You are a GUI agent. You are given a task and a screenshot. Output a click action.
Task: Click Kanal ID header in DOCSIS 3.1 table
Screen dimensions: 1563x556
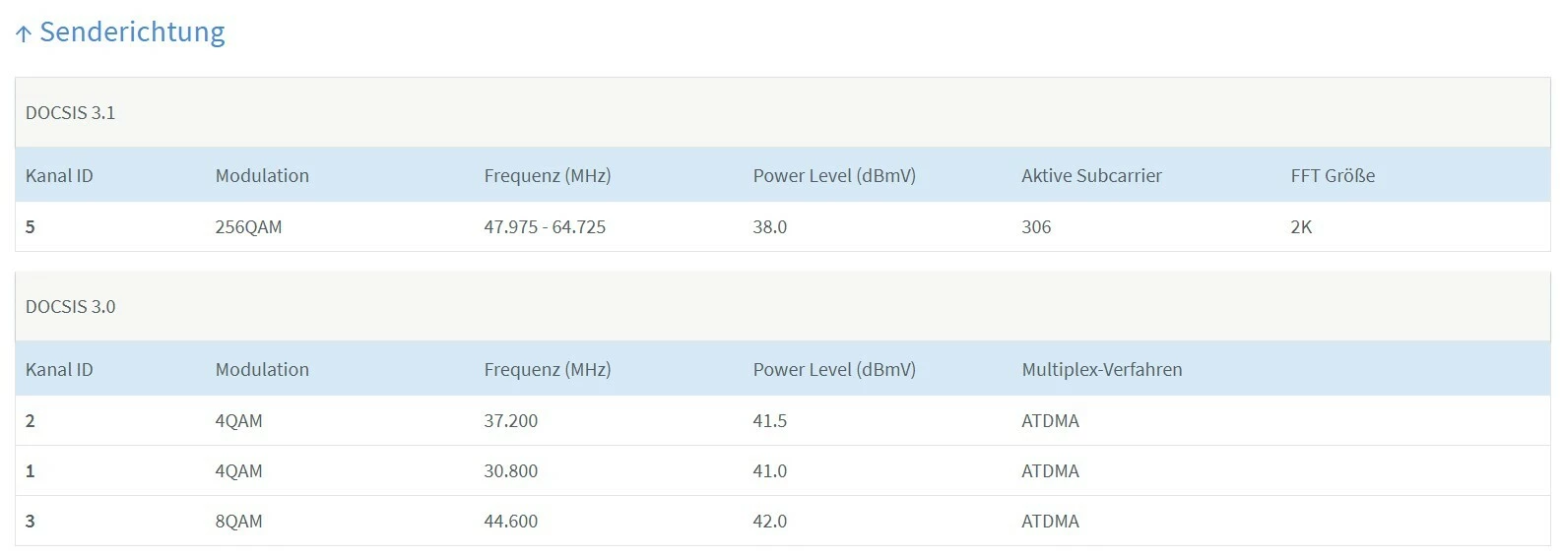tap(59, 176)
